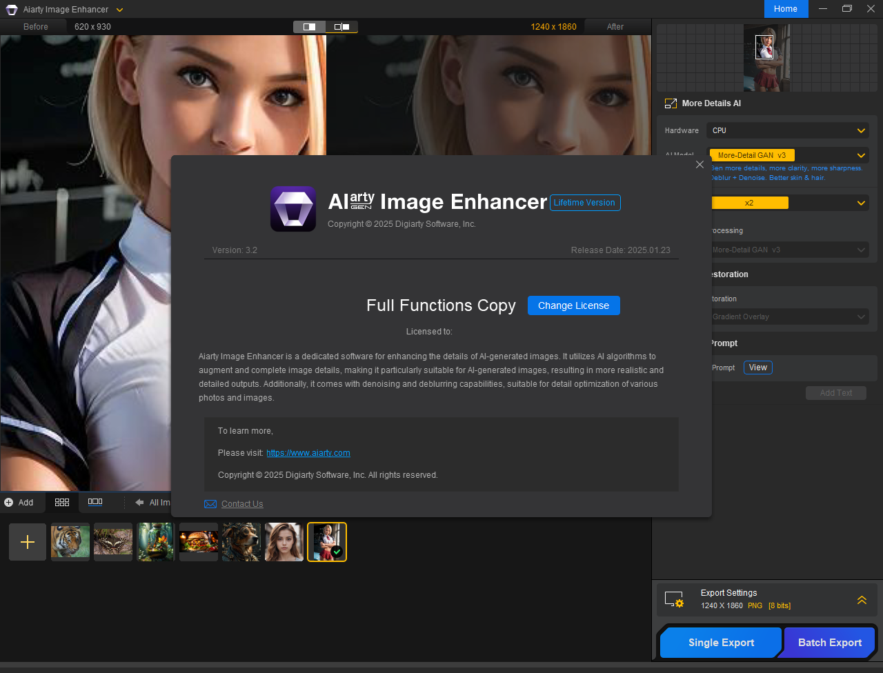Switch to grid thumbnail view
Screen dimensions: 883x673
[x=61, y=502]
